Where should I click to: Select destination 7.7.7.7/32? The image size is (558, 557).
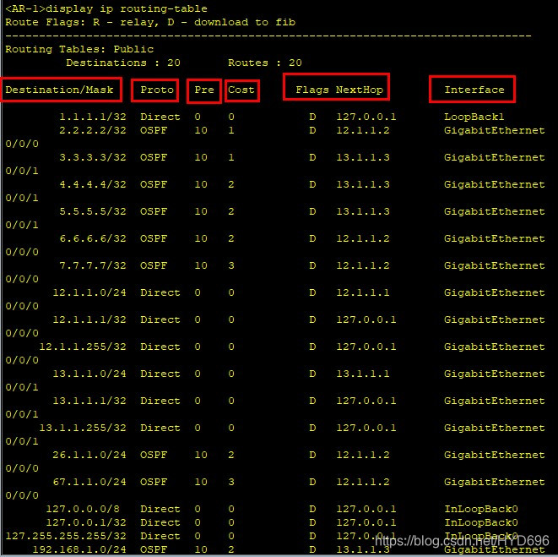(x=93, y=265)
